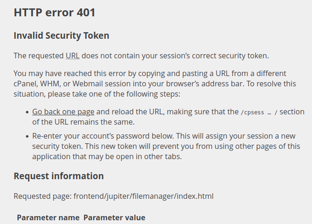The width and height of the screenshot is (312, 224).
Task: Click the dotted-underlined URL abbreviation
Action: coord(73,56)
